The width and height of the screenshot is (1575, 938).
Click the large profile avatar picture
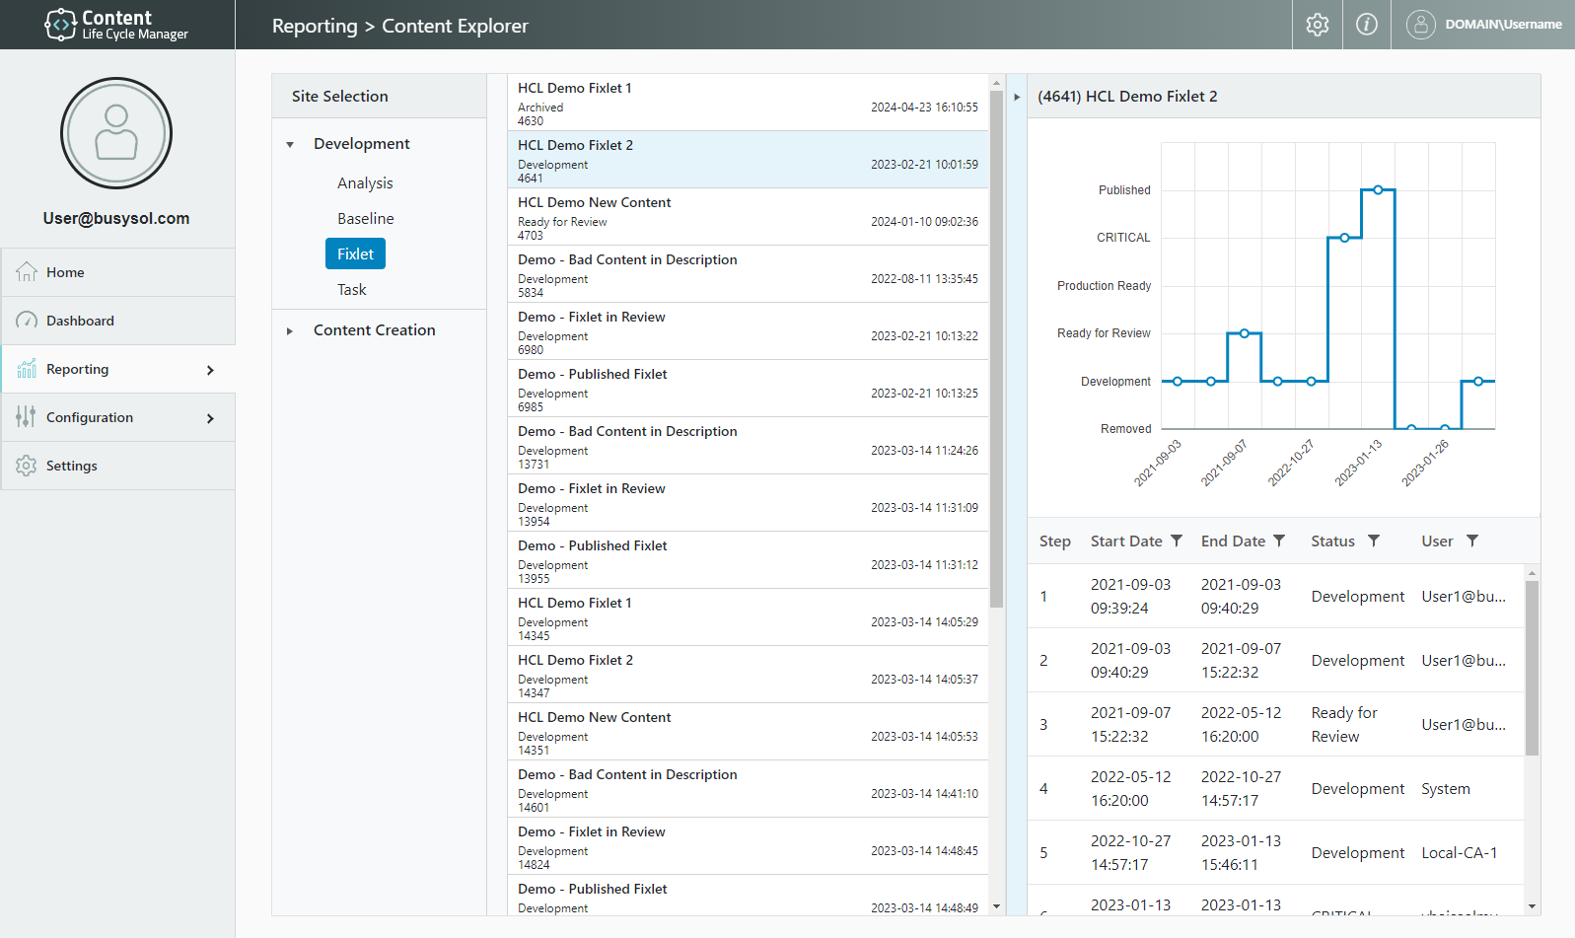116,133
